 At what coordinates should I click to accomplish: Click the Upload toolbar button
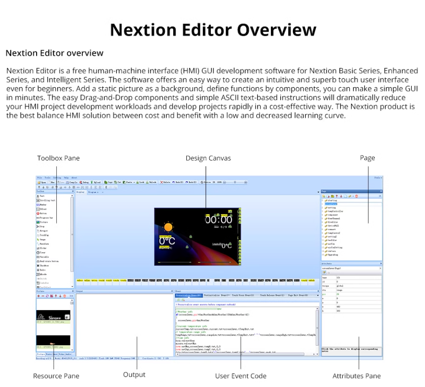click(x=96, y=183)
